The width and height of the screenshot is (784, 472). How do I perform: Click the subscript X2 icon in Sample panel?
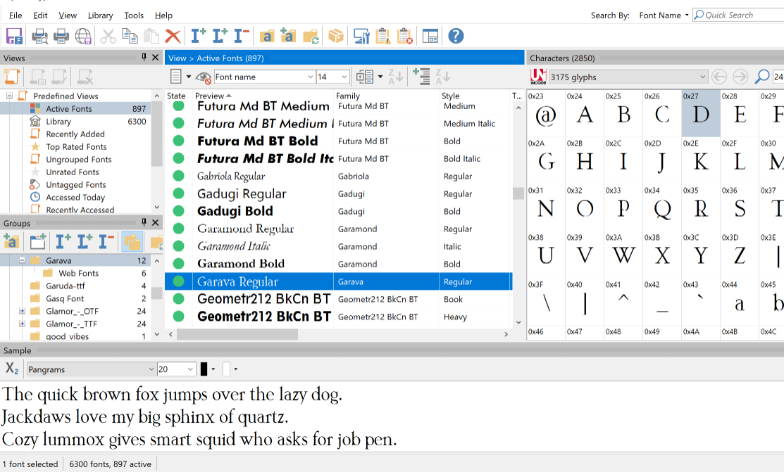click(12, 369)
